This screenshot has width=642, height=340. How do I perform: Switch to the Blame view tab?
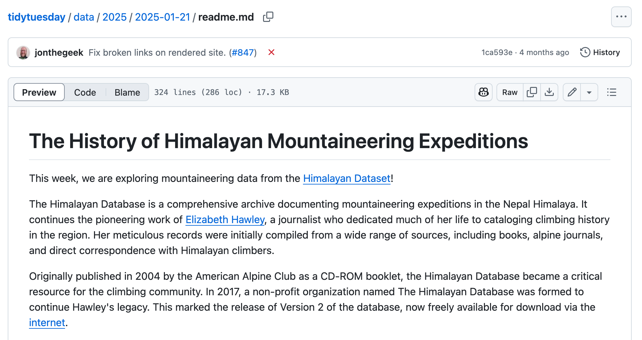[127, 92]
